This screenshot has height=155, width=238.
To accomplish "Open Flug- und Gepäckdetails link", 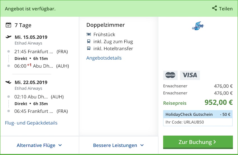I will pos(31,123).
